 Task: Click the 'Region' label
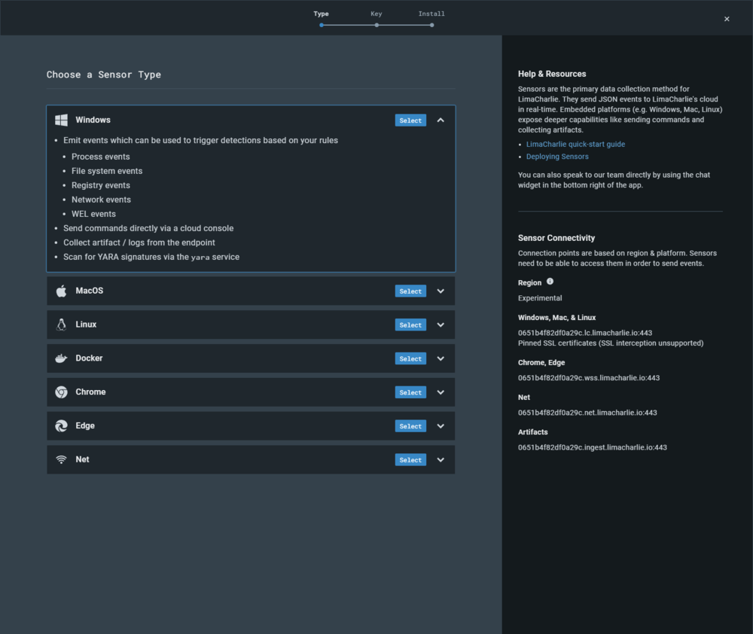point(529,283)
